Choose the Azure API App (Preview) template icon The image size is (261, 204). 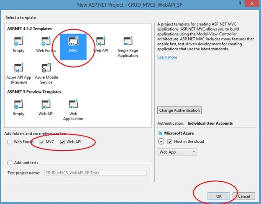[x=18, y=68]
